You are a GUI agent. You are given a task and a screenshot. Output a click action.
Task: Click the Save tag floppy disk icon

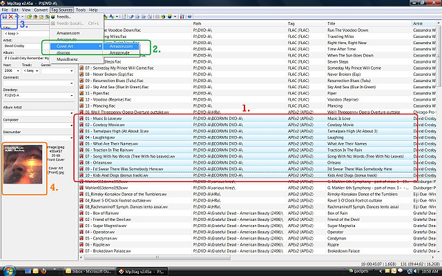5,17
